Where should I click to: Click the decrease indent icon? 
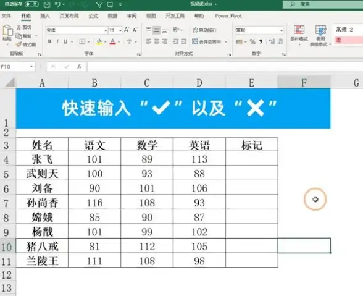click(176, 42)
